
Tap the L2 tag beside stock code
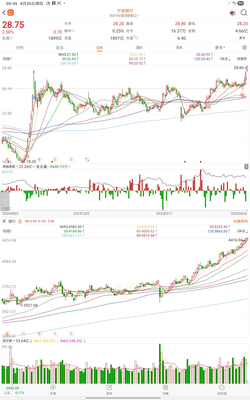(x=135, y=16)
